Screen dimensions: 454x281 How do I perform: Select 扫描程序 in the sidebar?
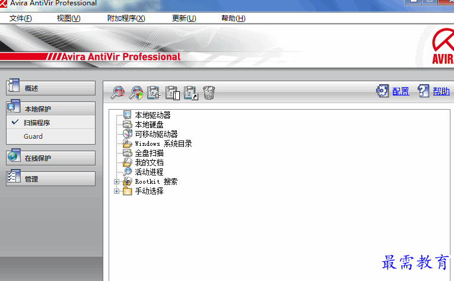tap(50, 123)
